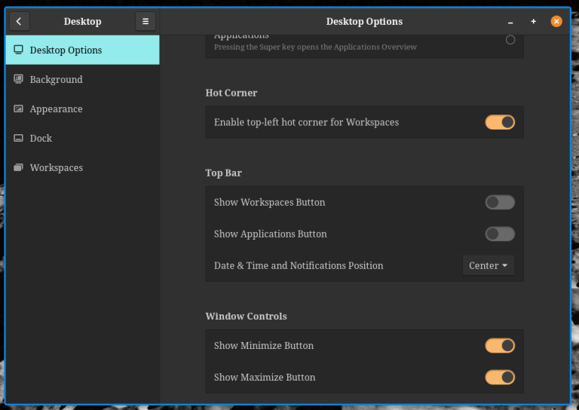Close the Settings window with orange X
The height and width of the screenshot is (410, 579).
556,21
